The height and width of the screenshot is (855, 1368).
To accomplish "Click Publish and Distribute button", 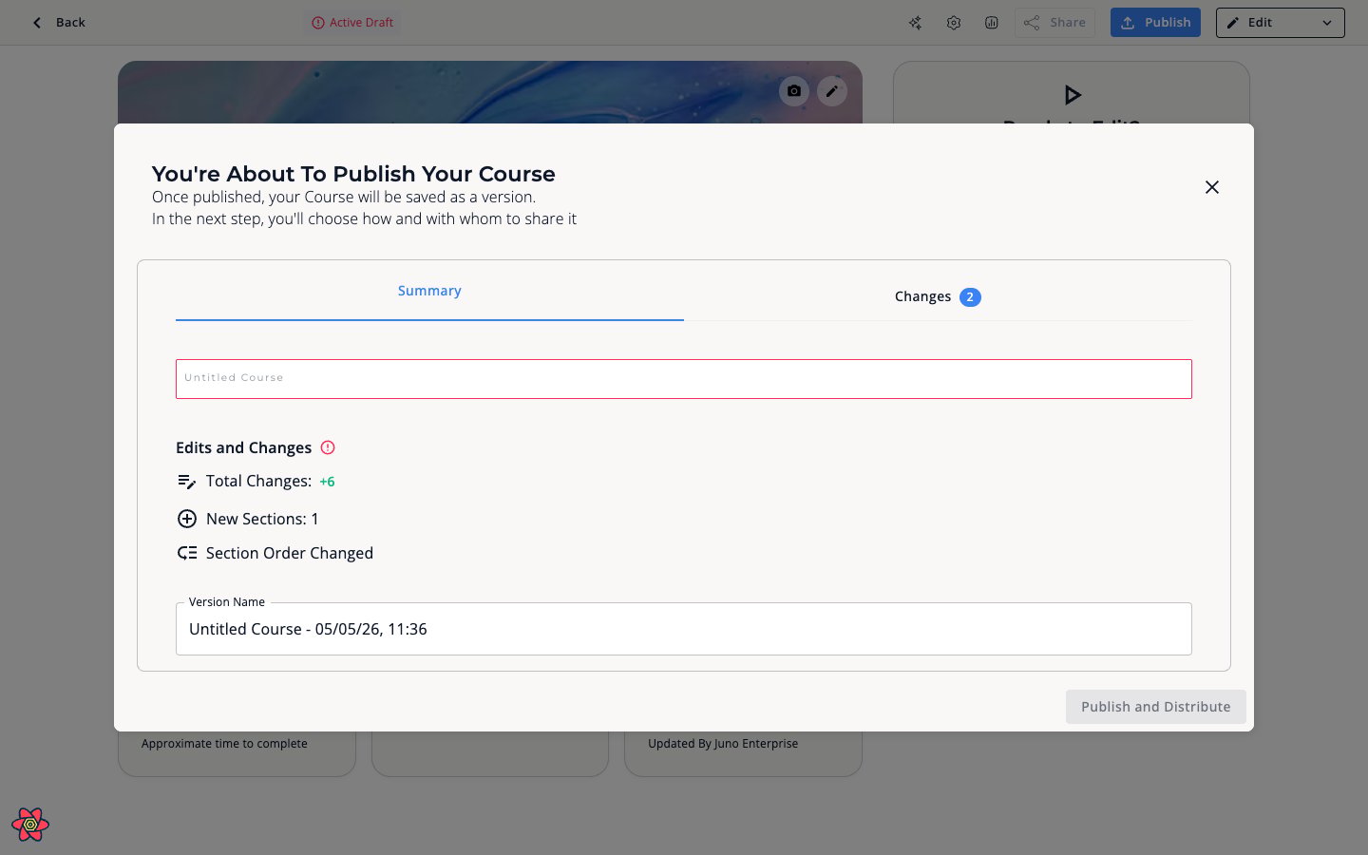I will (x=1155, y=707).
